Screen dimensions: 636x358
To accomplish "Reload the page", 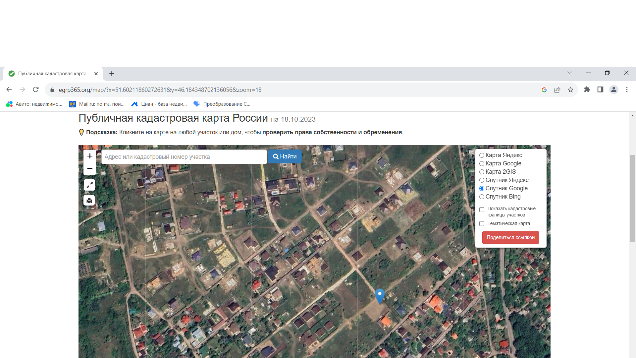I will point(36,89).
